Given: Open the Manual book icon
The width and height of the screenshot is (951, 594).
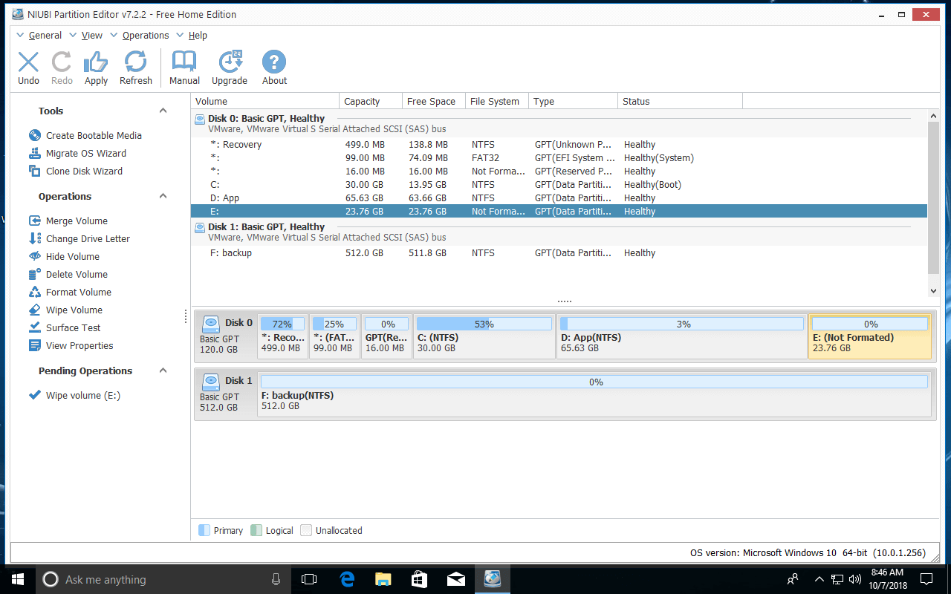Looking at the screenshot, I should (184, 62).
